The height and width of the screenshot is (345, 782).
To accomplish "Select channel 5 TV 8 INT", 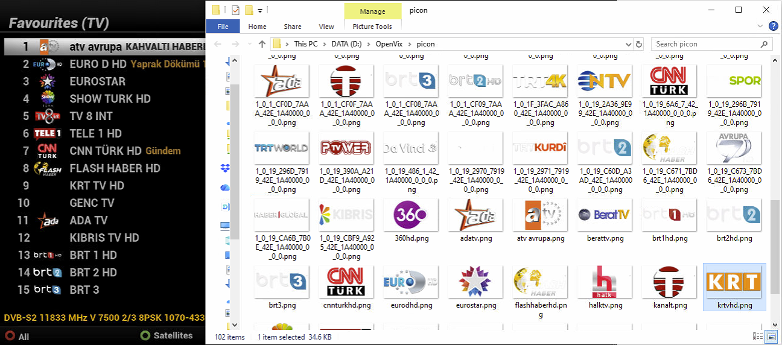I will click(x=104, y=116).
